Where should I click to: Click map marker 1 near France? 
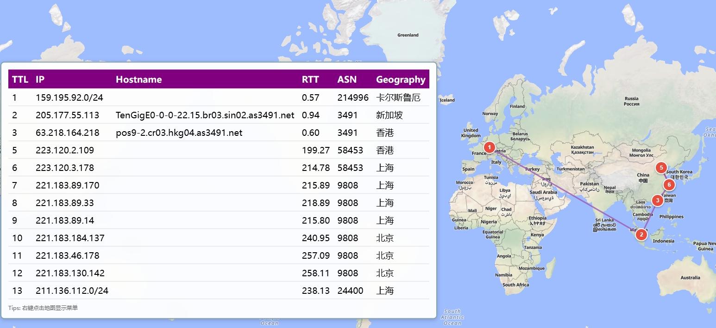(489, 147)
